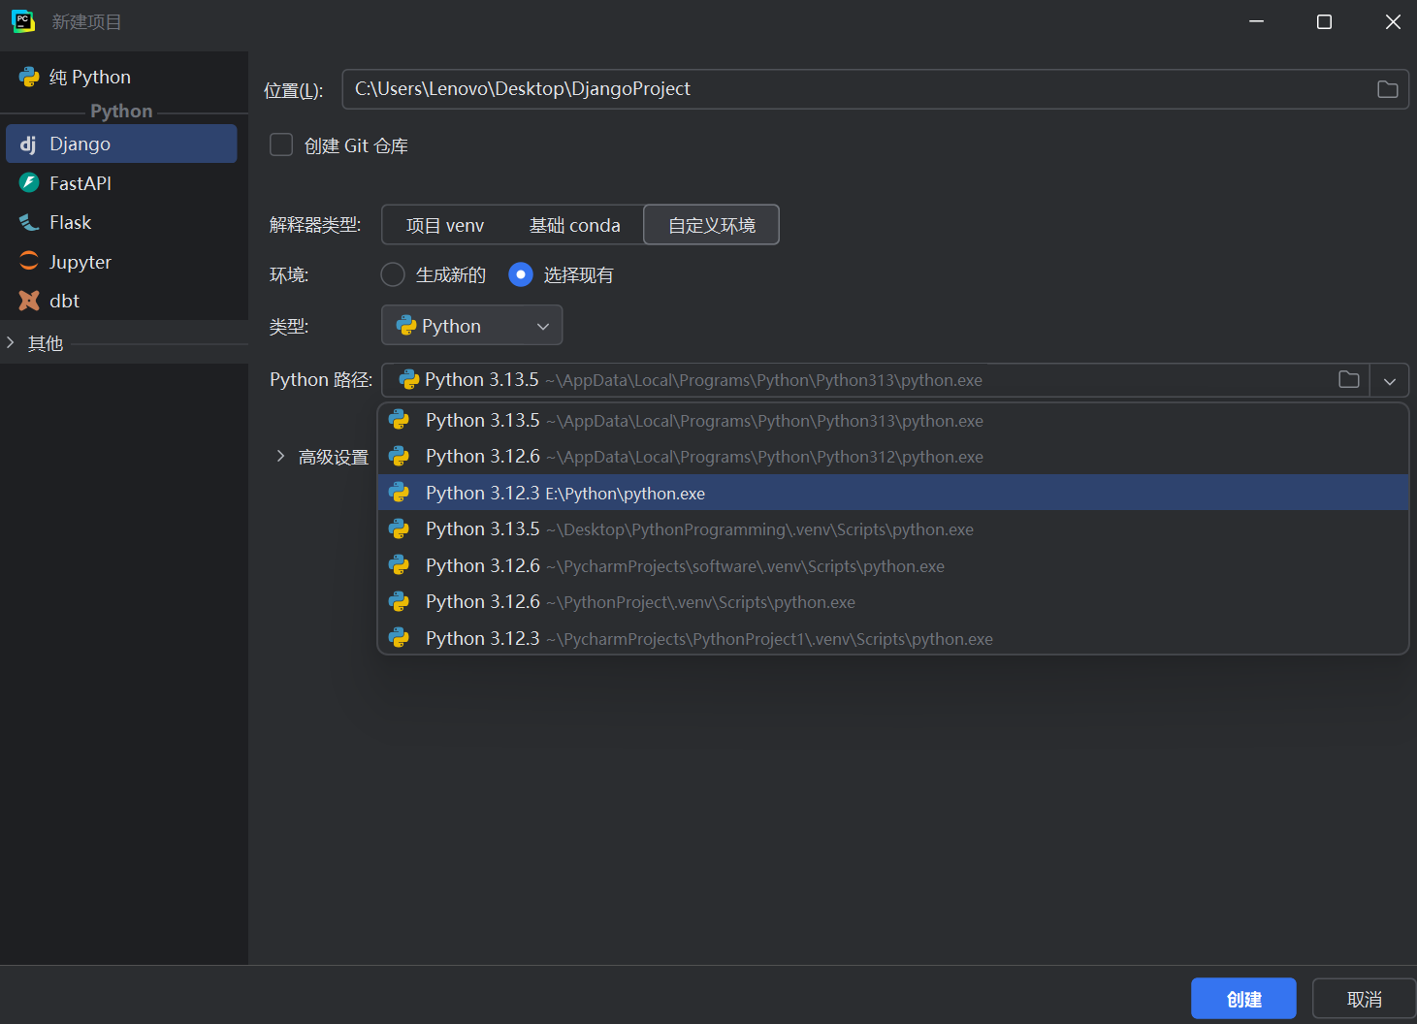Expand 高级设置 section
This screenshot has width=1417, height=1024.
(281, 457)
